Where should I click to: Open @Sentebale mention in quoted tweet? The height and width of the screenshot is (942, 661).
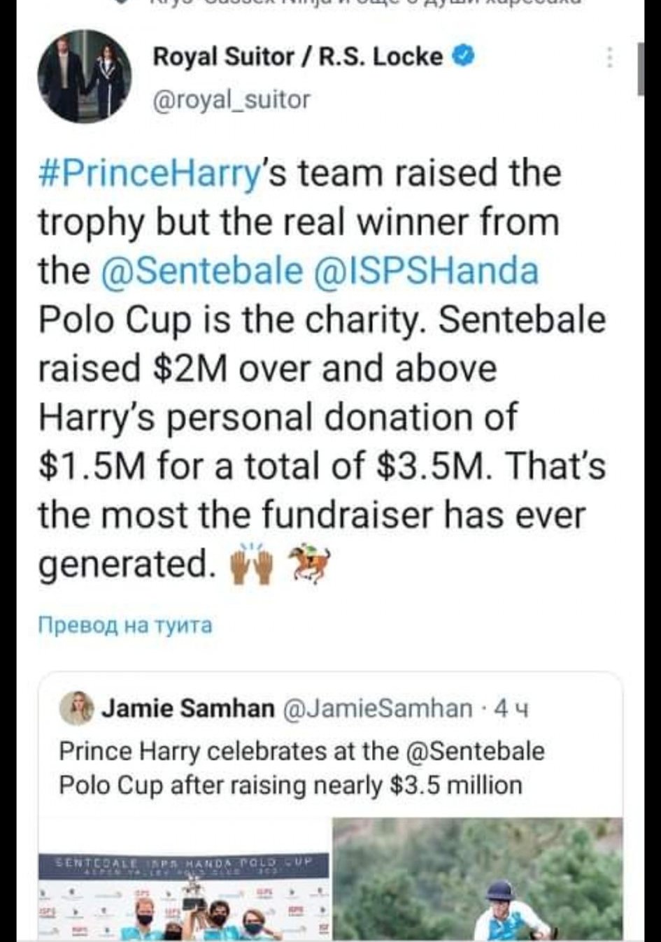[474, 751]
